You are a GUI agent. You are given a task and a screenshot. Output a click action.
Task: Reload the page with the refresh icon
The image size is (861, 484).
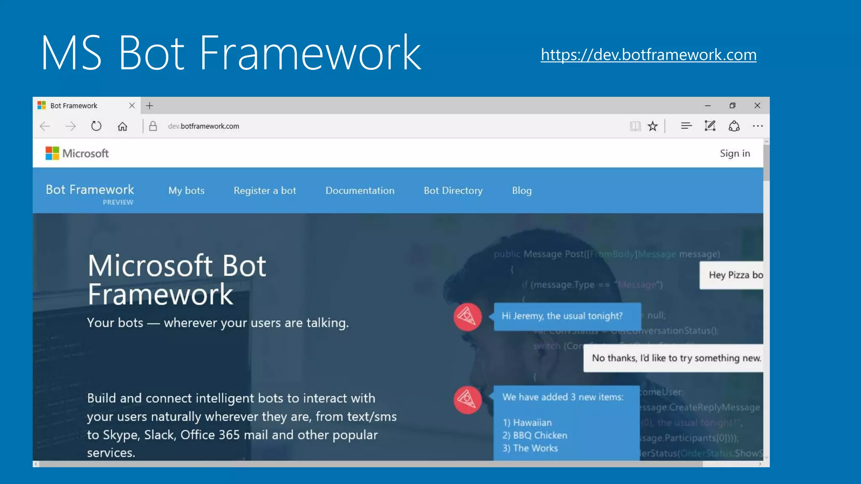96,126
